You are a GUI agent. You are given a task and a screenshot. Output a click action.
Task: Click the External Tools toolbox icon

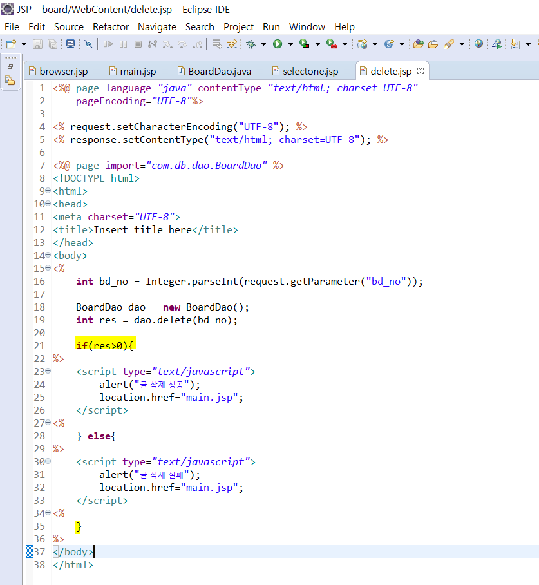click(x=332, y=44)
